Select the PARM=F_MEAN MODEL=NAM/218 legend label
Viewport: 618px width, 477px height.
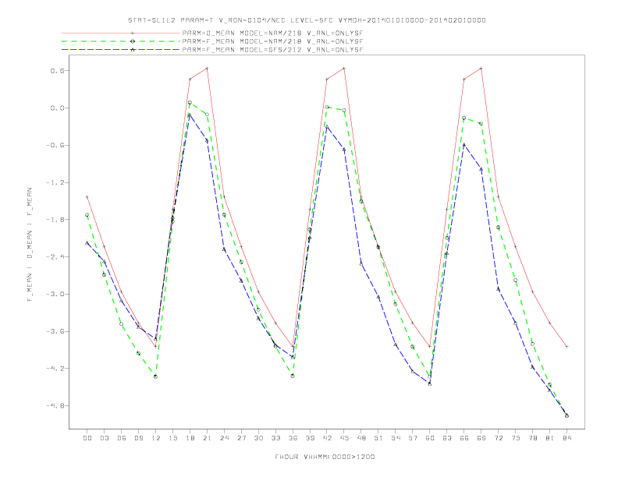pyautogui.click(x=272, y=41)
